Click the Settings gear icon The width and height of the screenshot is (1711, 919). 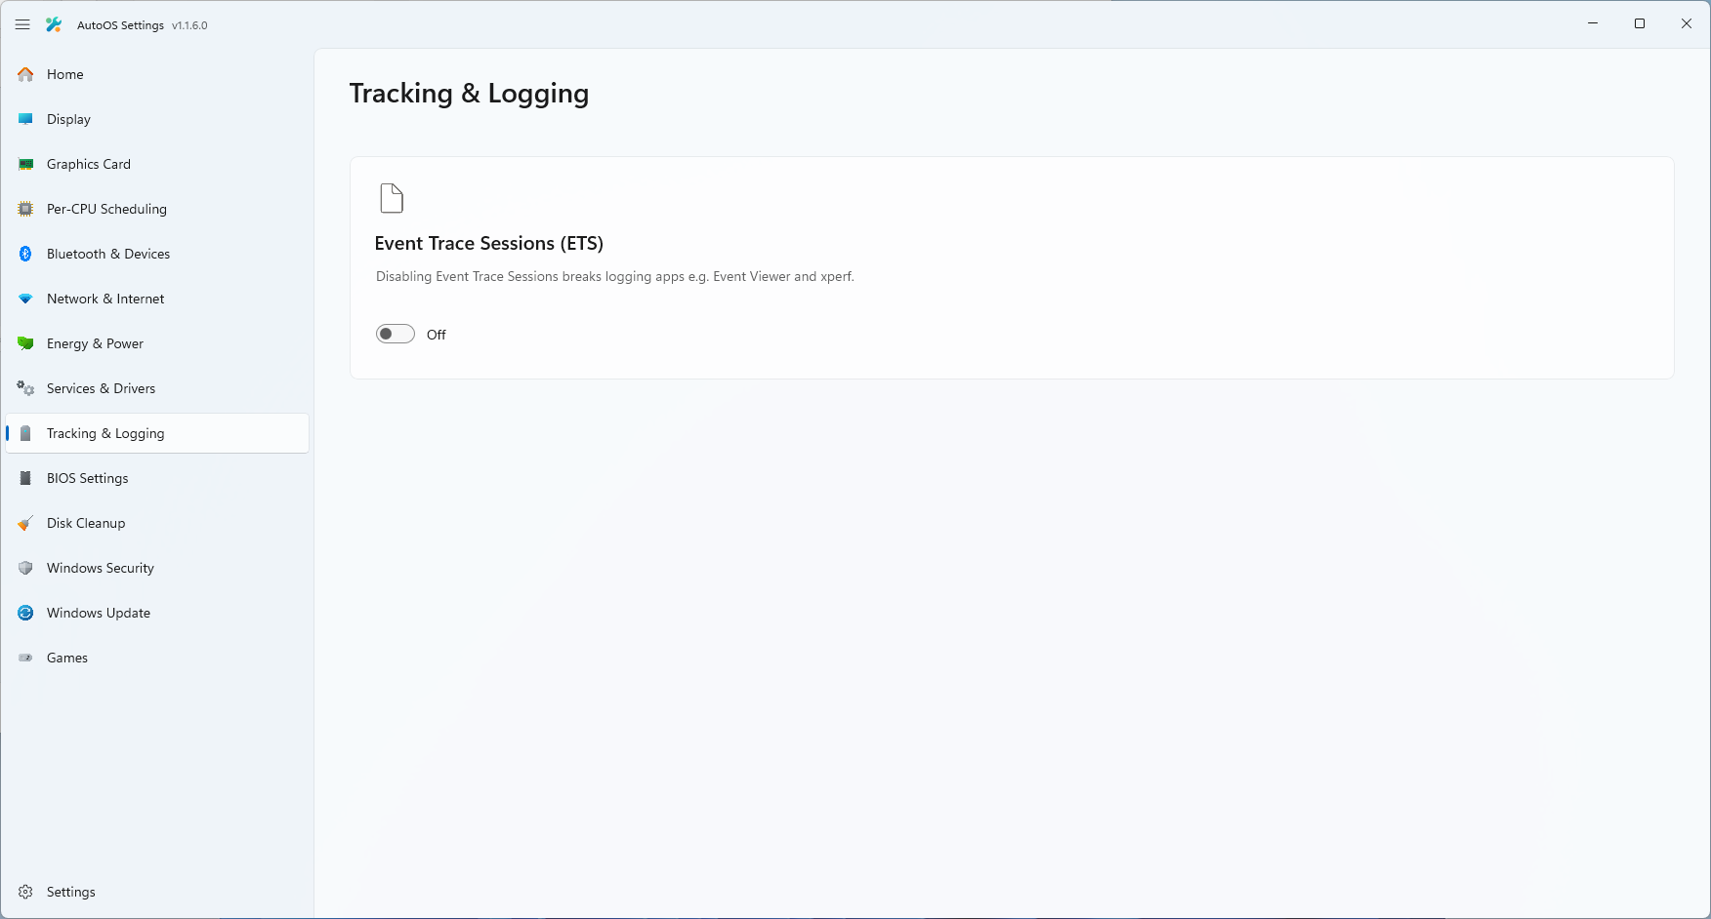tap(26, 892)
